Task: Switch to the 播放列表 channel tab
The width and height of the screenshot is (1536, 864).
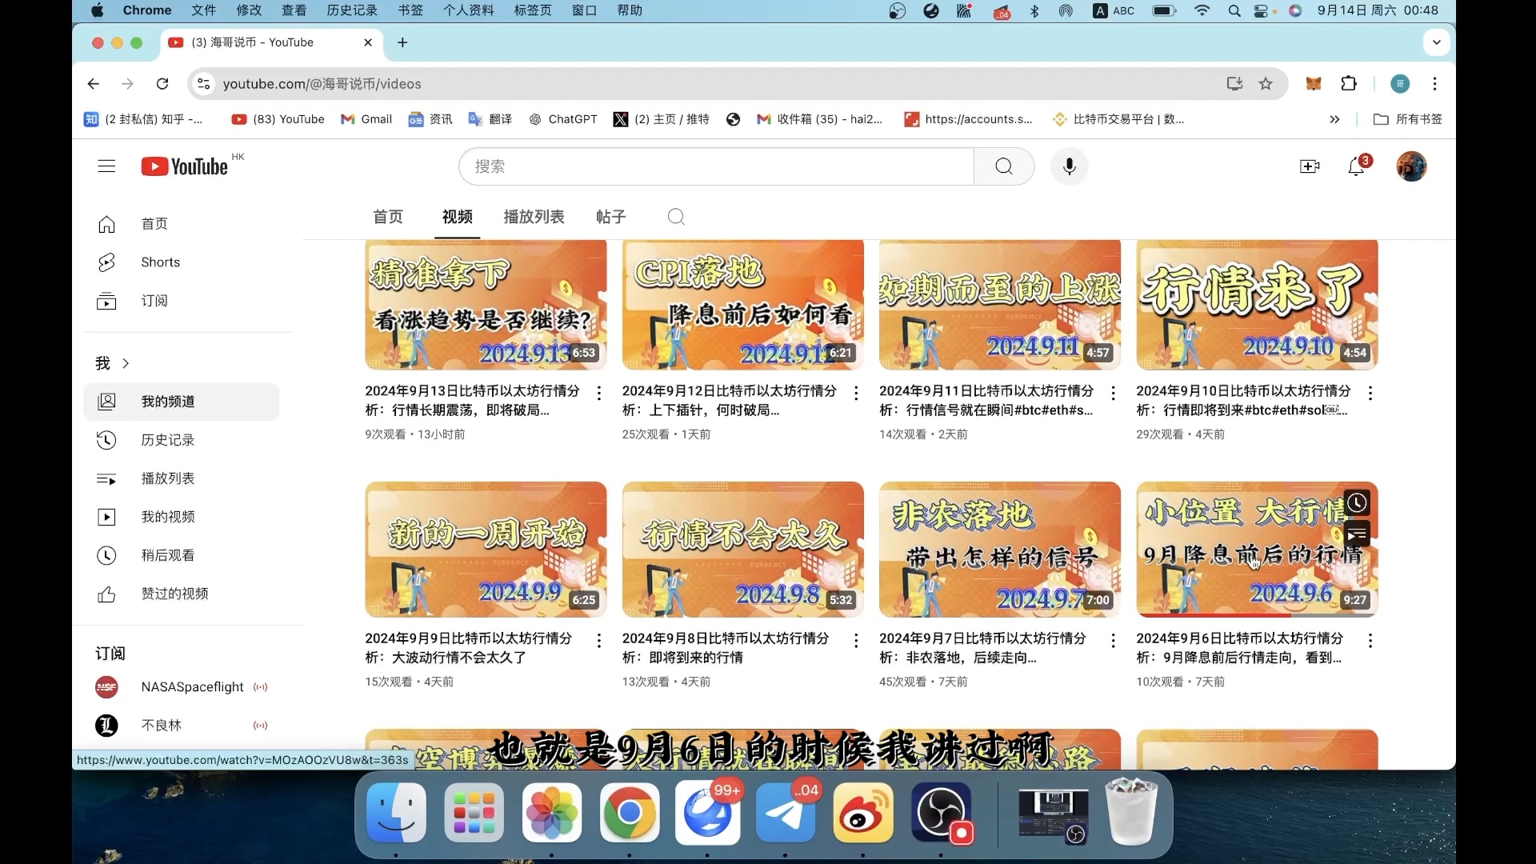Action: (534, 217)
